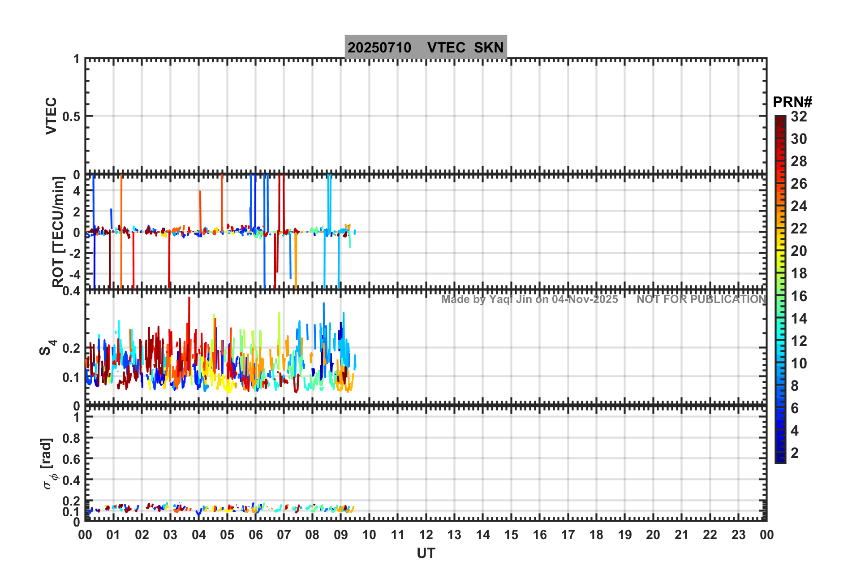Click colorbar label '12'

tap(799, 341)
